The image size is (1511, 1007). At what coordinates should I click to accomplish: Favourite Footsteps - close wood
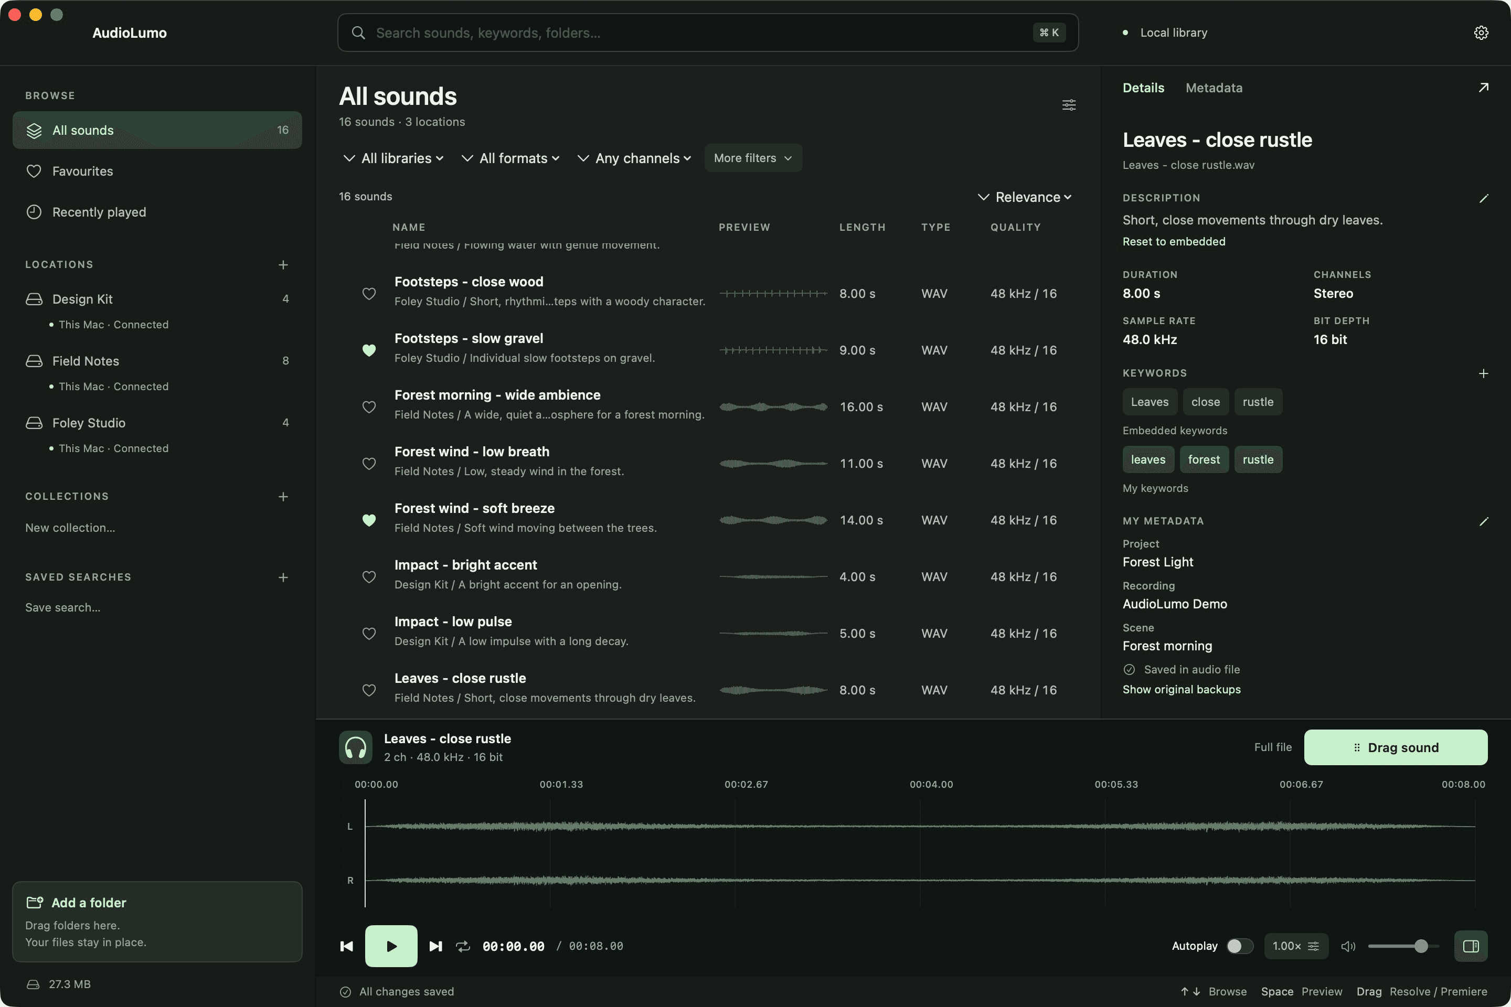click(369, 294)
